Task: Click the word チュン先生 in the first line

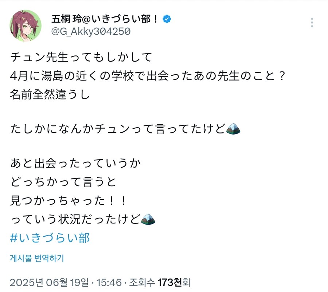Action: (x=38, y=57)
